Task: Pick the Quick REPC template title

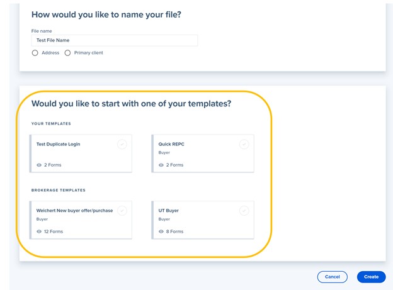Action: point(171,144)
